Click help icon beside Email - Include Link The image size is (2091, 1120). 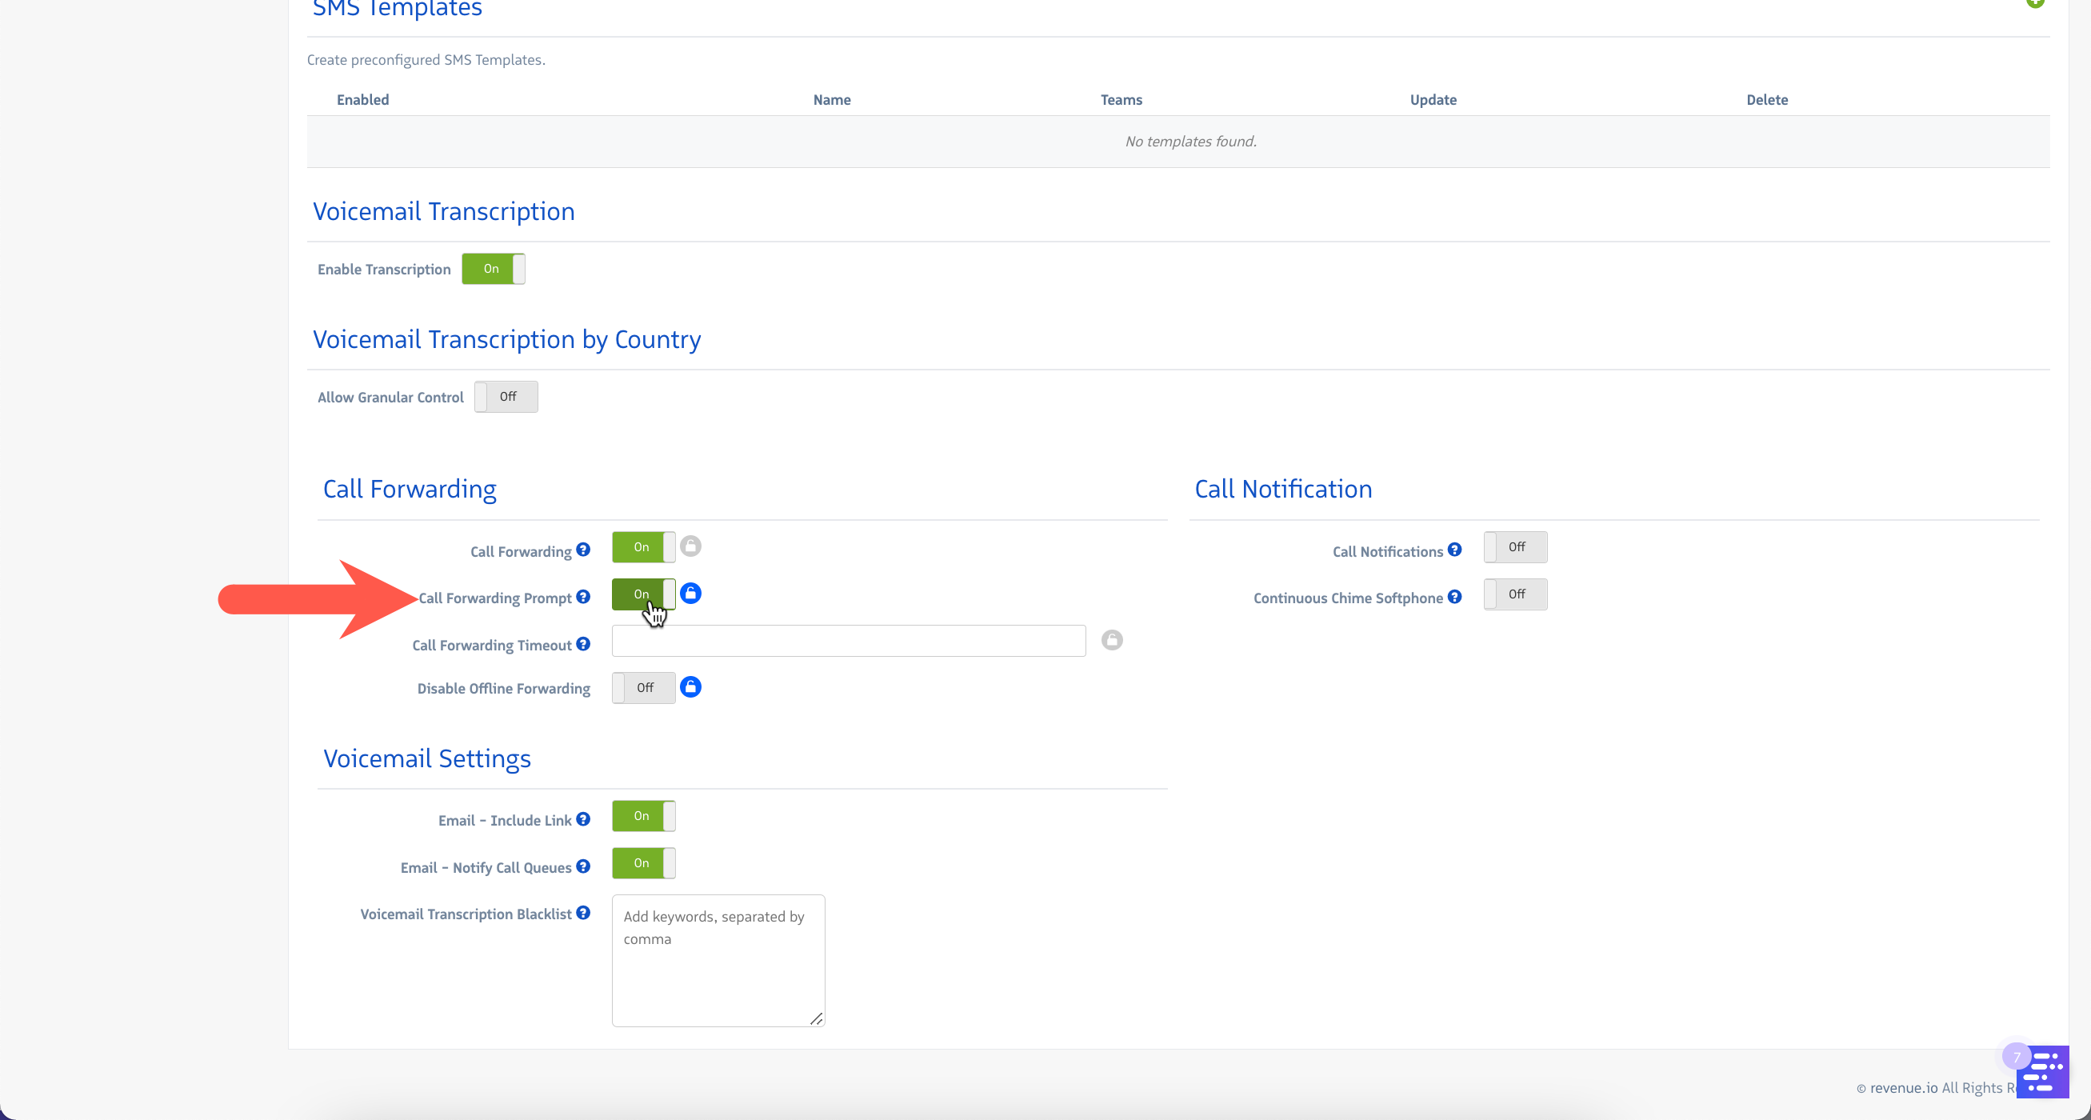(x=583, y=820)
